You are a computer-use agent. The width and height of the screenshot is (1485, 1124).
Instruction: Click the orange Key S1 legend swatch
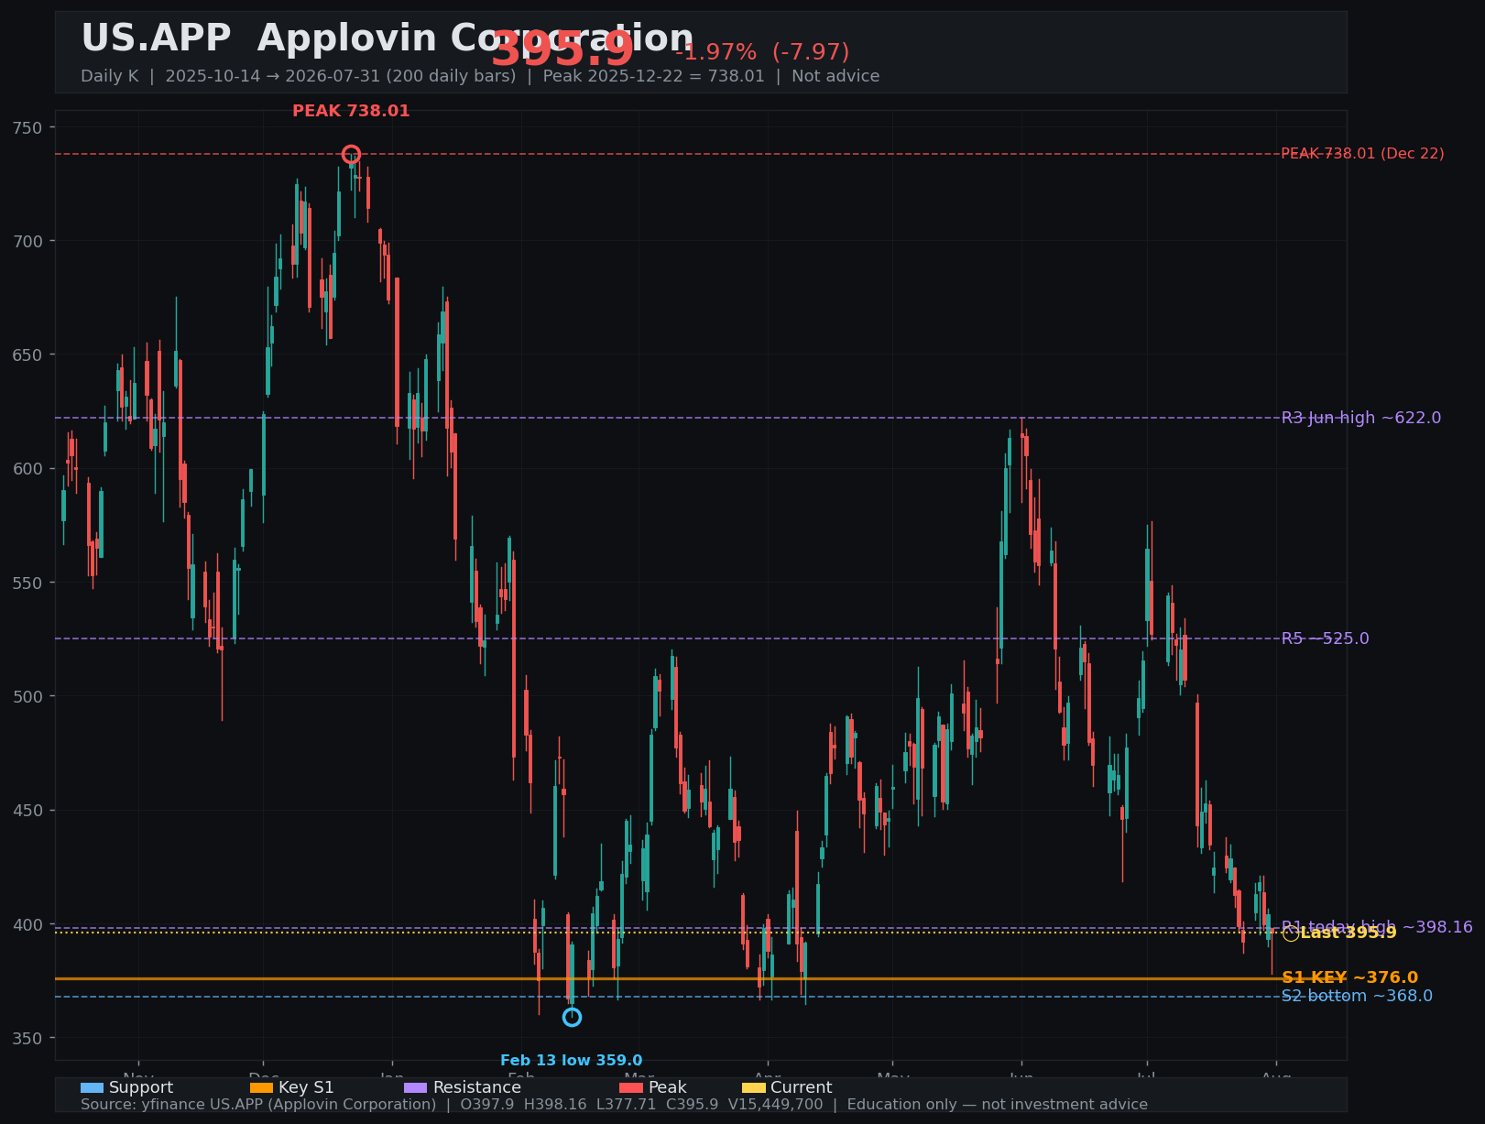261,1088
